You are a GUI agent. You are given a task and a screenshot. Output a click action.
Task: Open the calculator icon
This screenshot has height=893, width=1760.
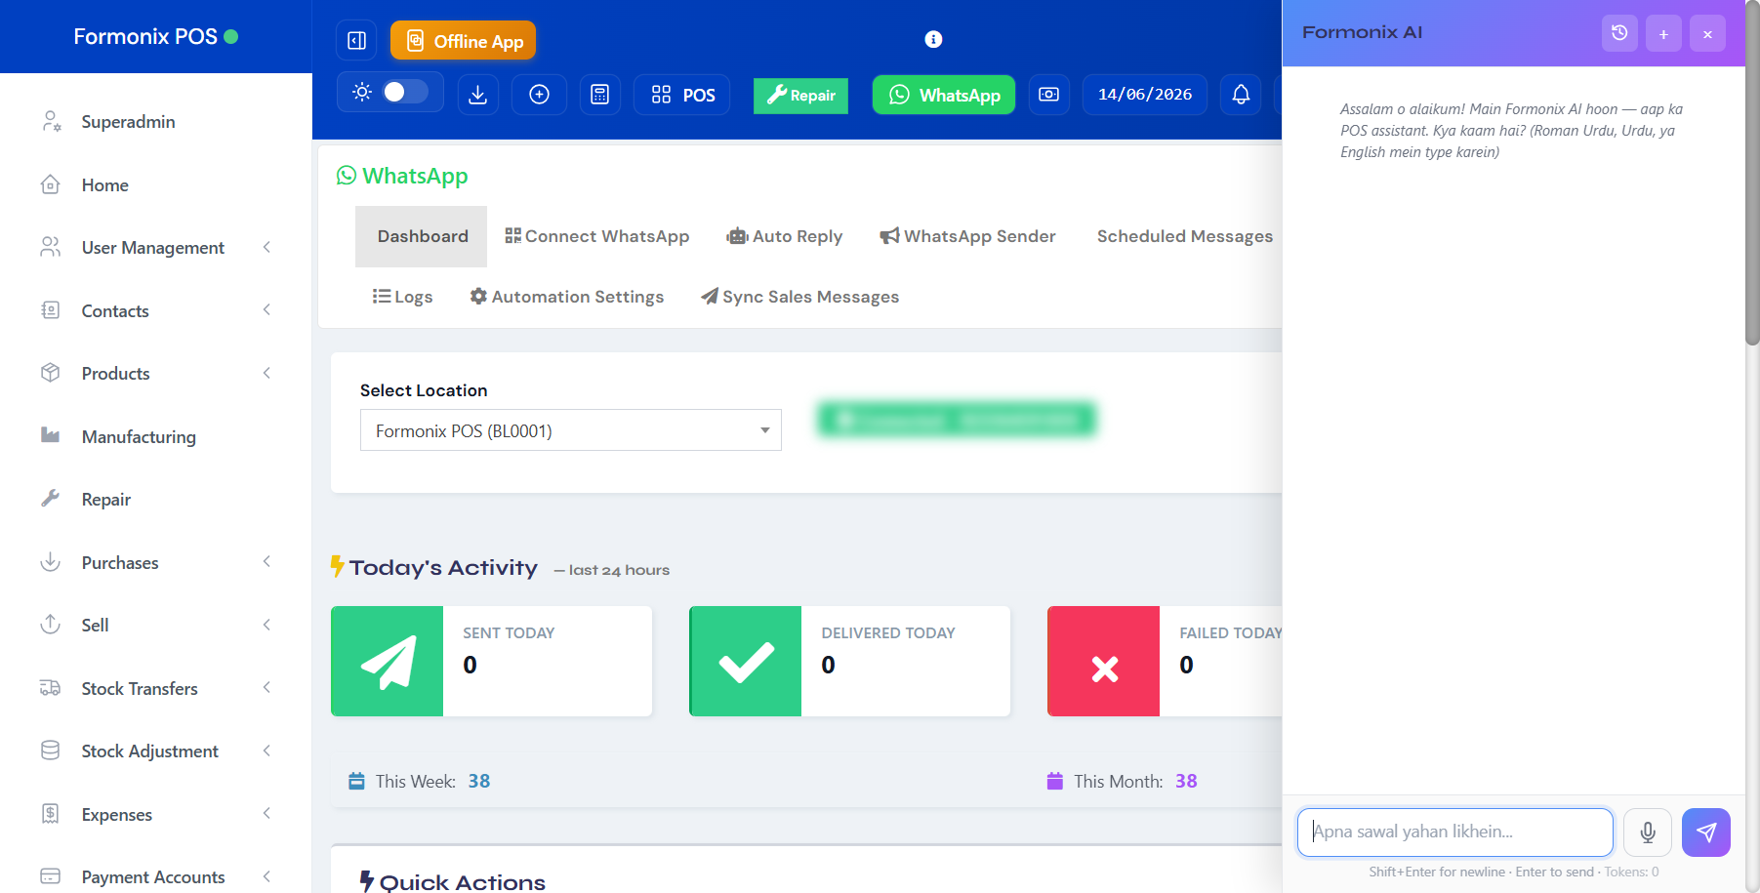(599, 95)
